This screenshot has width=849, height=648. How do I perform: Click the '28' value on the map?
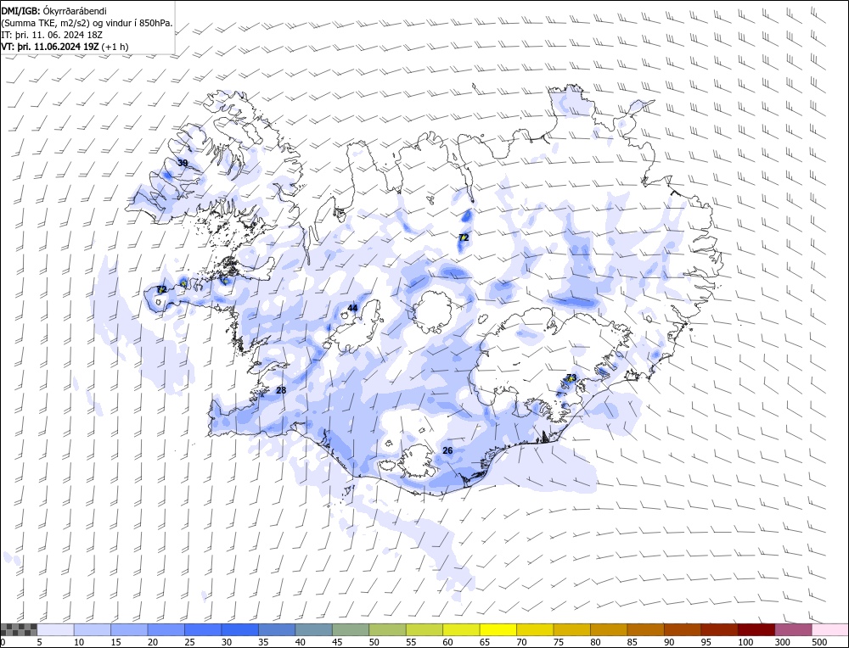pos(281,390)
